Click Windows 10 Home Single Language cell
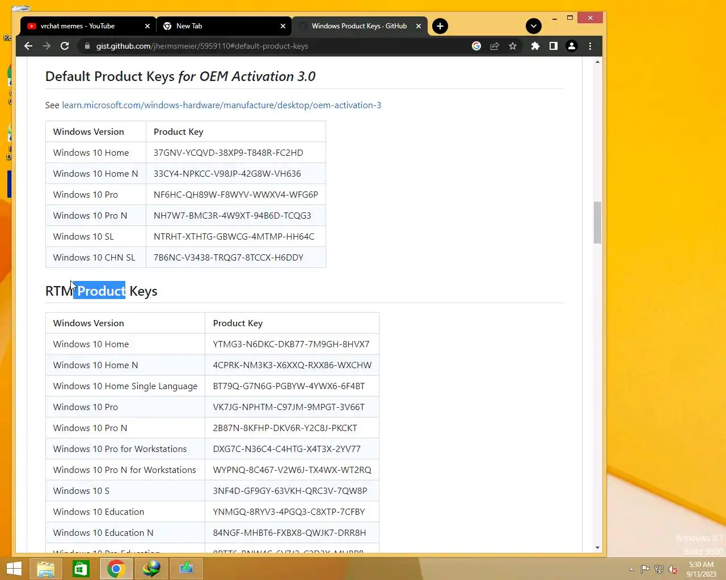 pyautogui.click(x=125, y=386)
